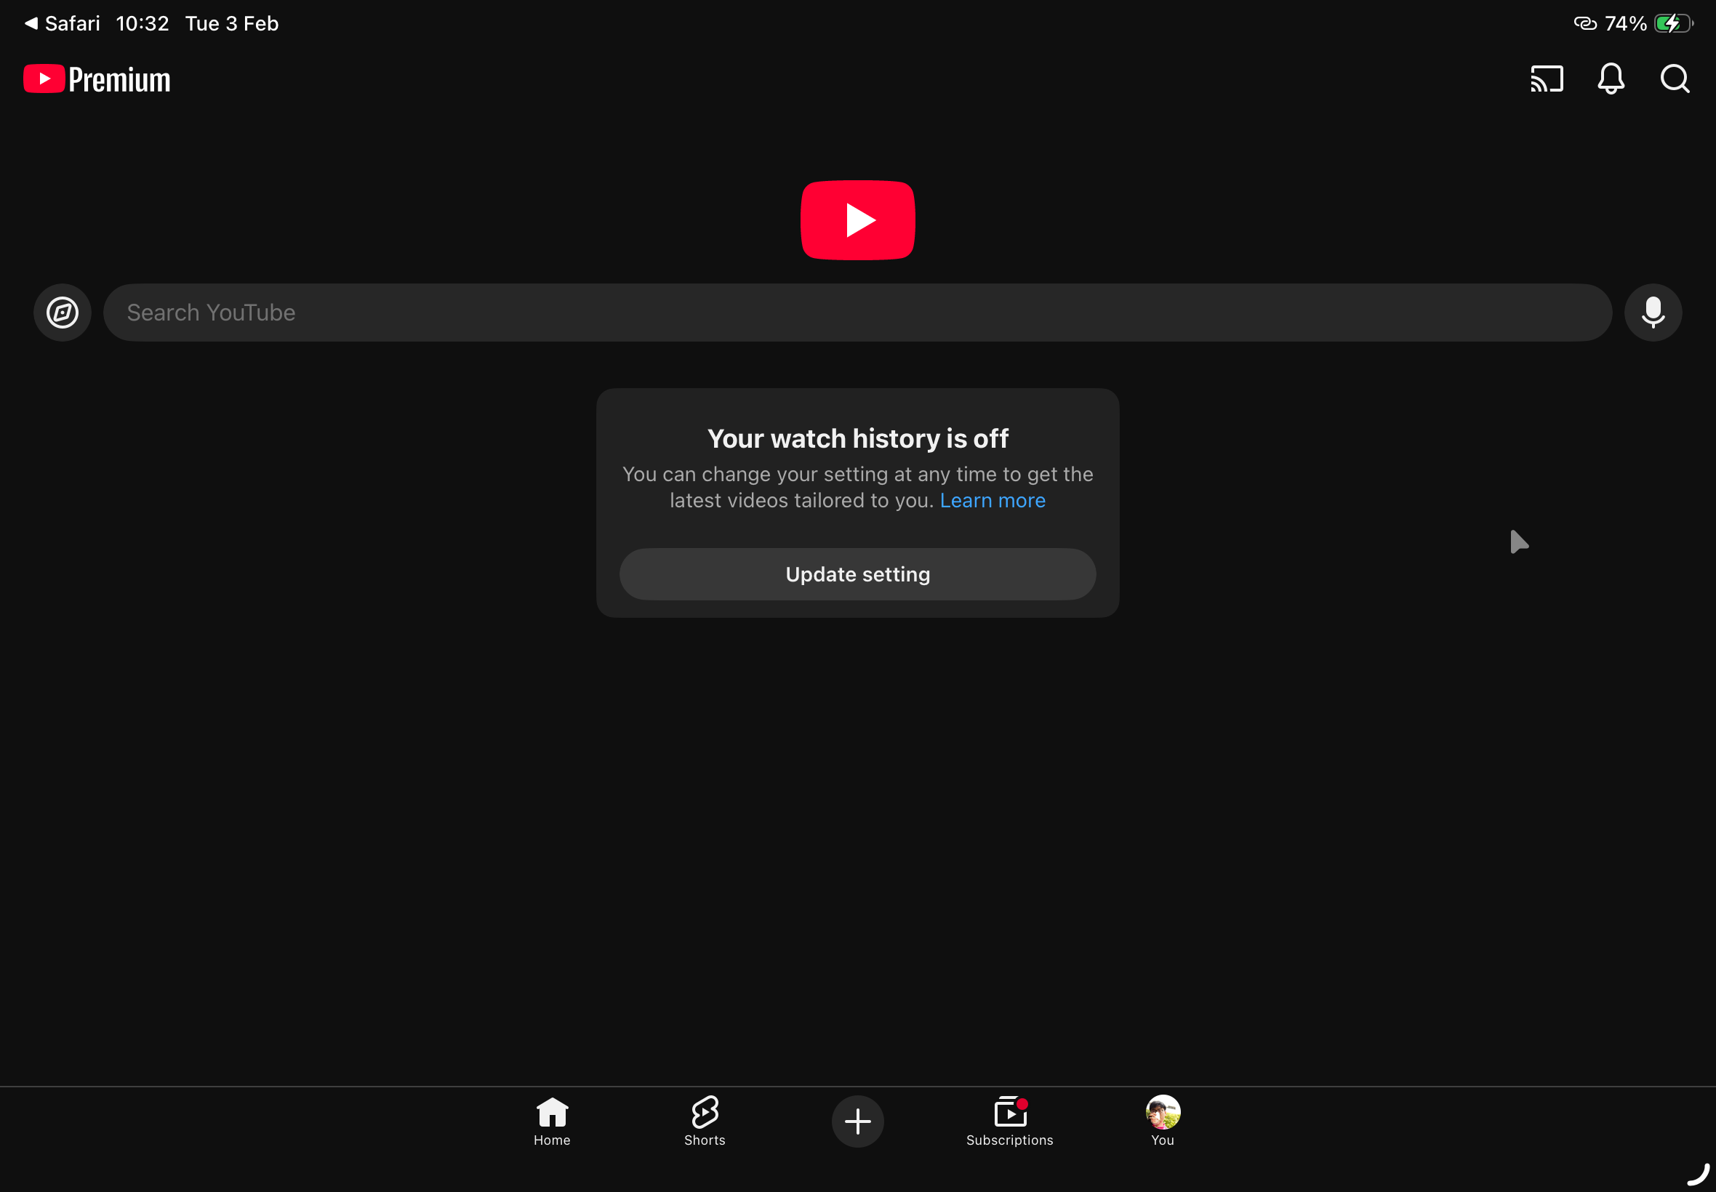
Task: Open the Explore compass icon
Action: 63,313
